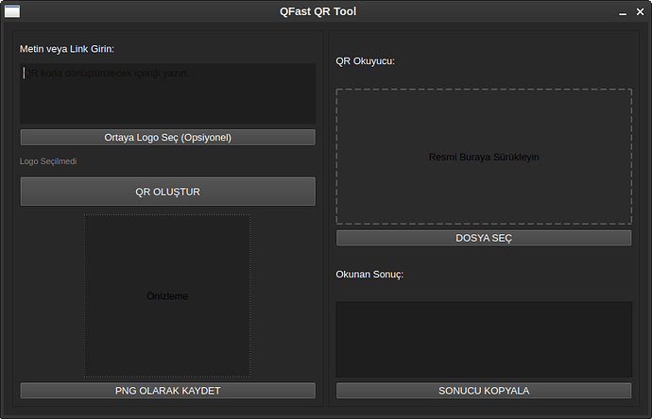Screen dimensions: 652x419
Task: Click the Resmi Buraya Sürükleyin drop zone
Action: point(483,157)
